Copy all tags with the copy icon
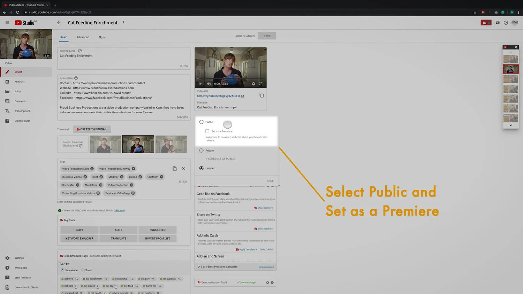The image size is (523, 294). click(x=175, y=168)
